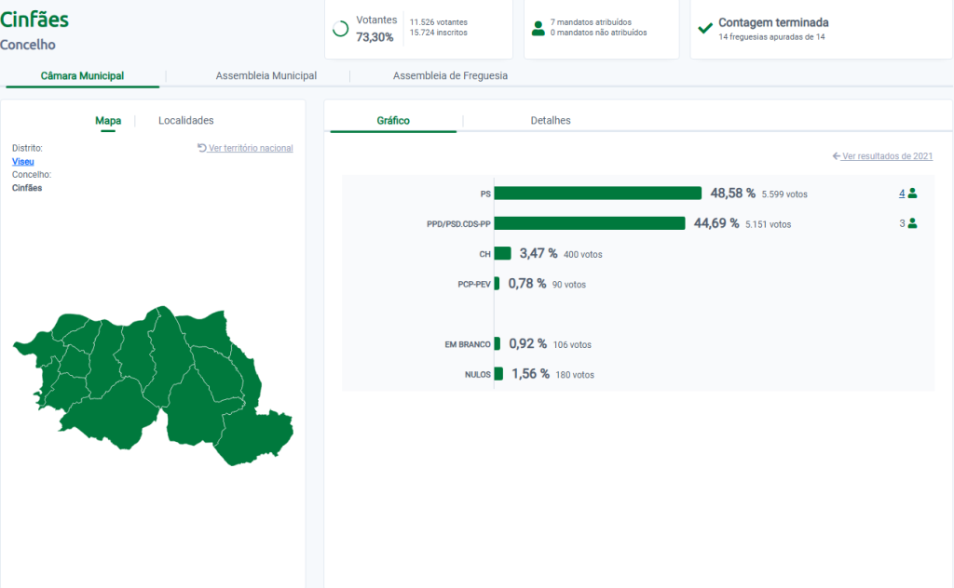The height and width of the screenshot is (588, 954).
Task: Click the voter turnout circle icon
Action: [x=340, y=29]
